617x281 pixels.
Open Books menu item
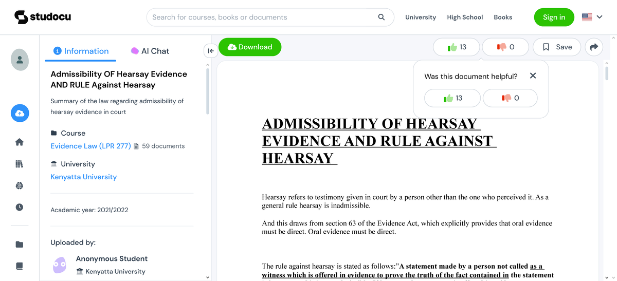click(503, 17)
